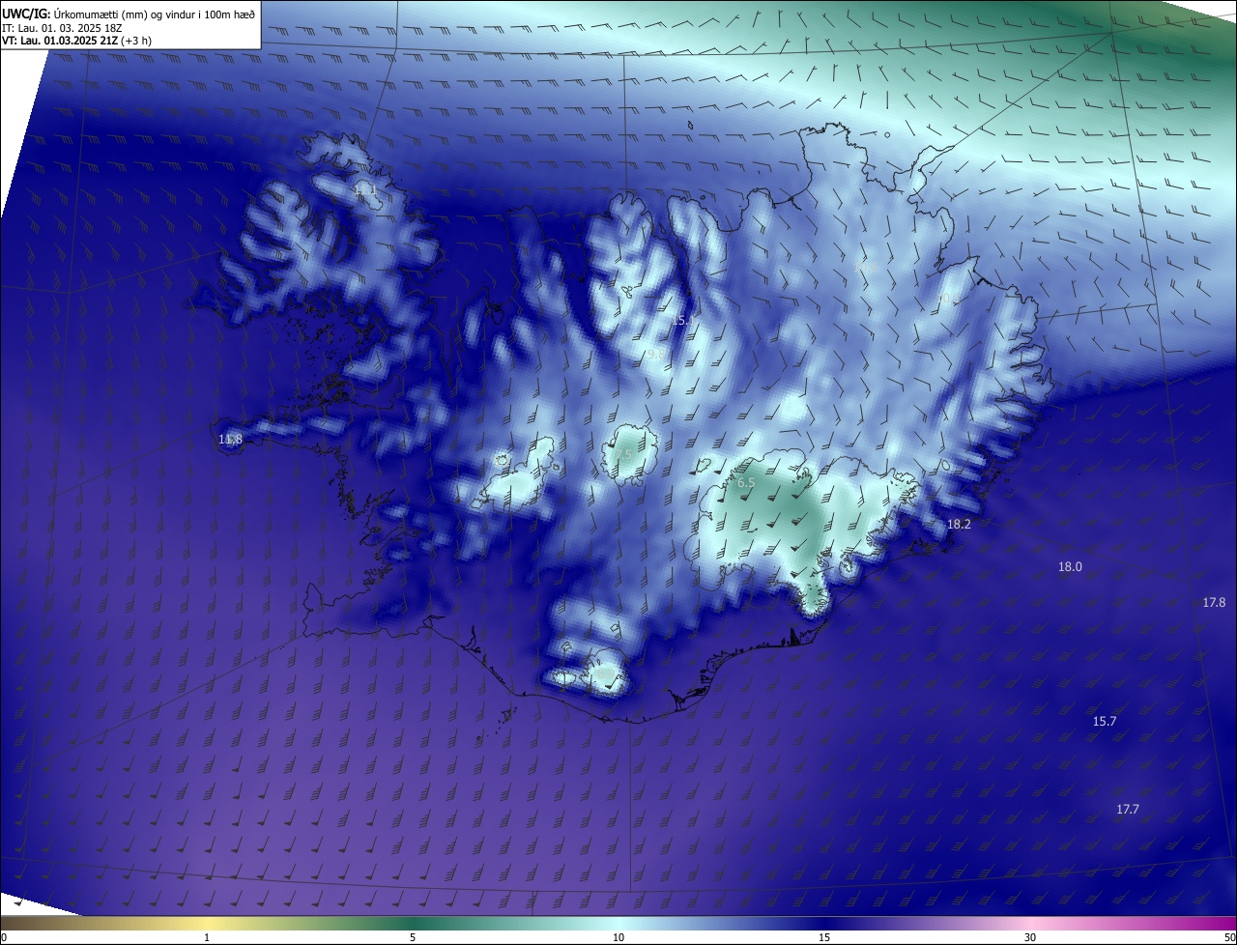Click the 7.5 value on Hofsjökull glacier
Screen dimensions: 1237x945
tap(622, 454)
